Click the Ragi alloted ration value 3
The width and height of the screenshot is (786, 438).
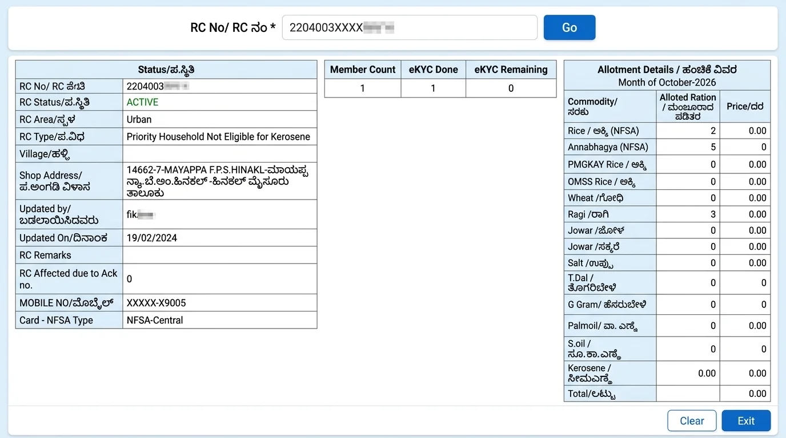click(713, 214)
